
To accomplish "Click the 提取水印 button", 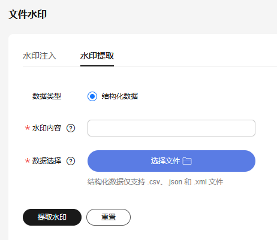I will coord(52,217).
